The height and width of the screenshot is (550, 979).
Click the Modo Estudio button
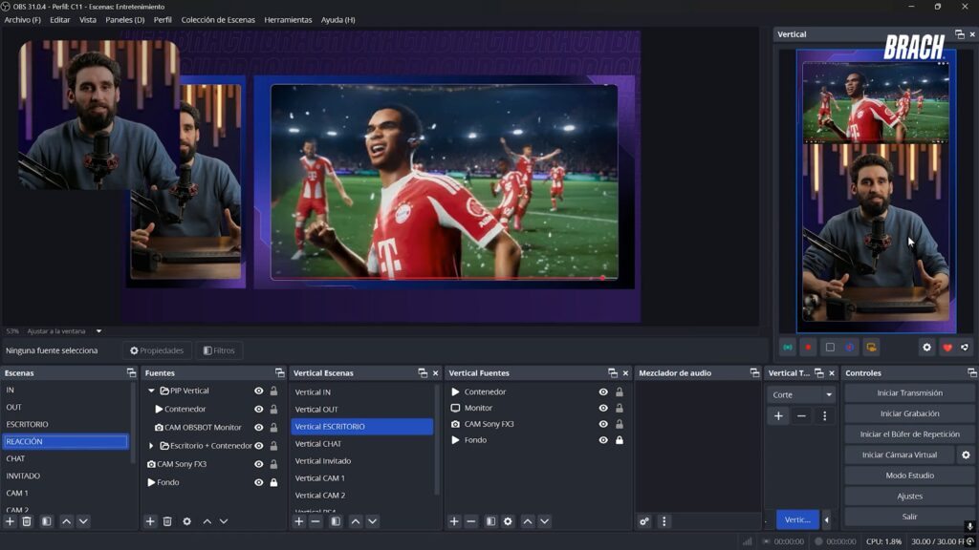coord(909,476)
